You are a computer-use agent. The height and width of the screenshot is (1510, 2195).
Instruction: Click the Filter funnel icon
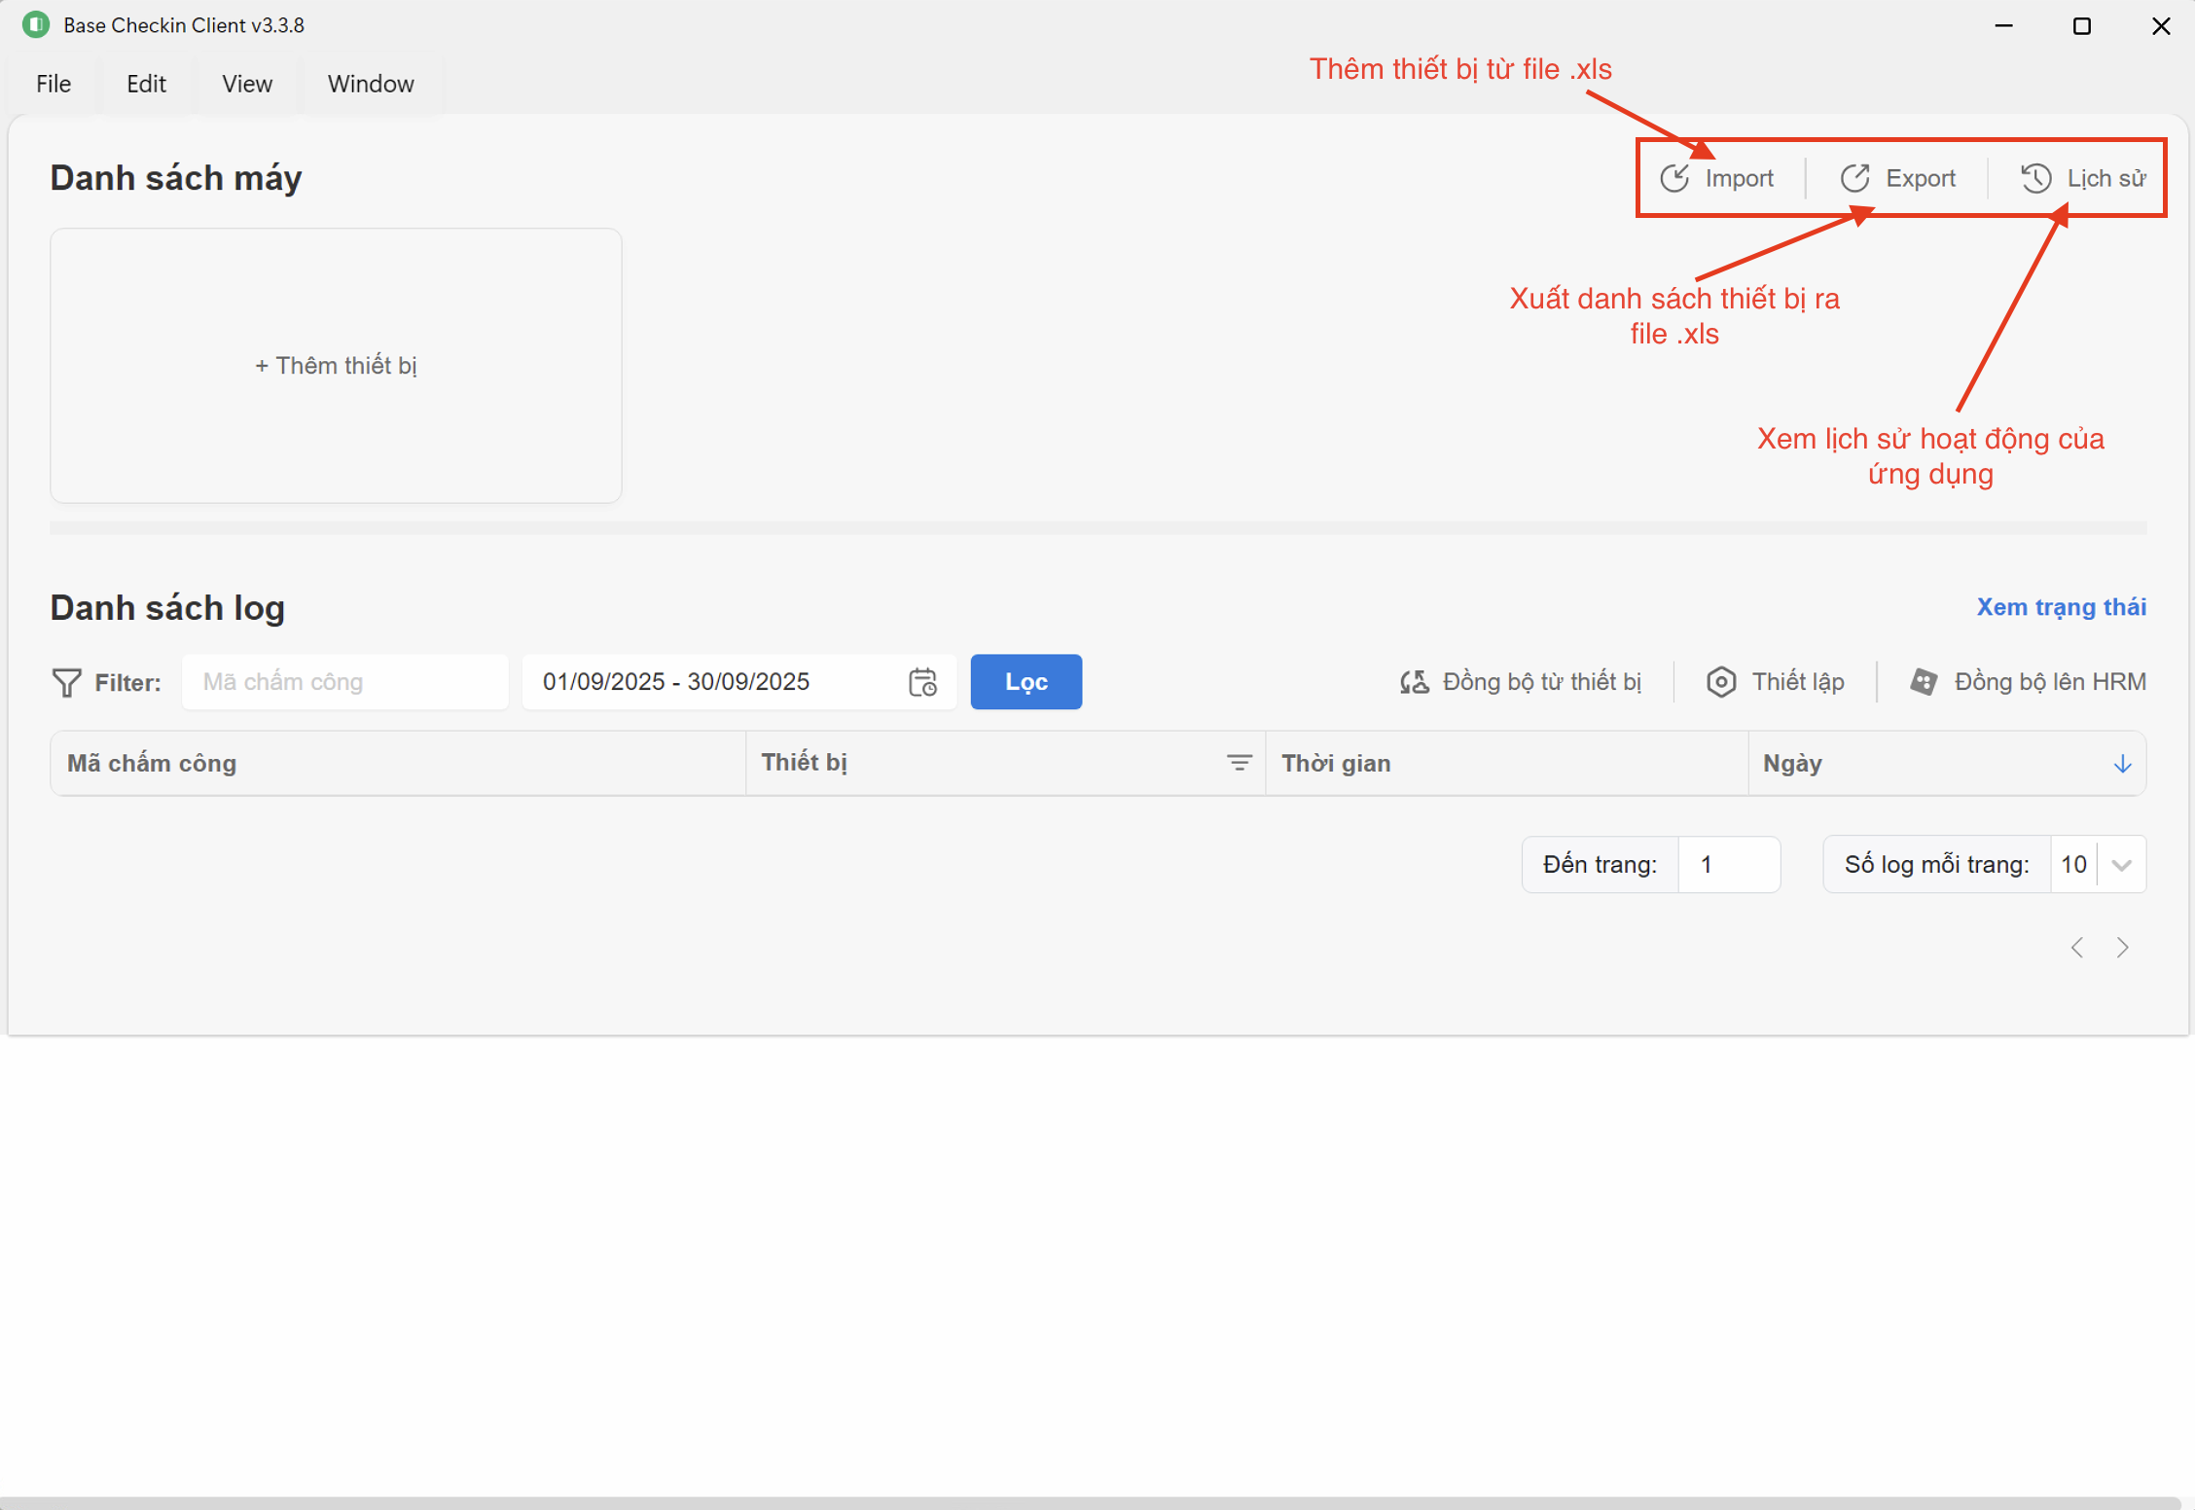coord(66,682)
